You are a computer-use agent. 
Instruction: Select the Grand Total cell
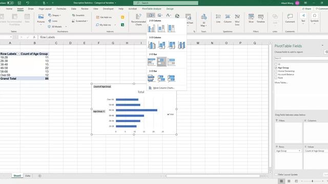[10, 79]
